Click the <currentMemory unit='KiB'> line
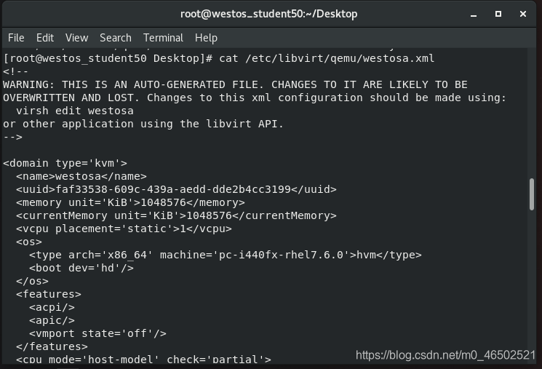542x369 pixels. pyautogui.click(x=176, y=215)
